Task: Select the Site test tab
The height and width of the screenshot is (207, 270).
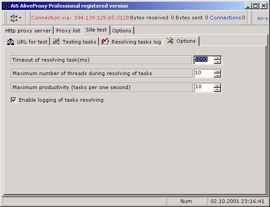Action: [x=96, y=30]
